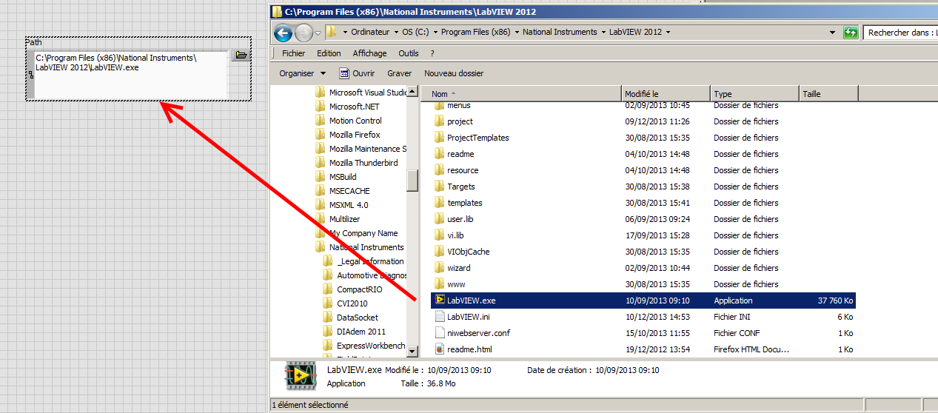
Task: Select Ordinateur in the address breadcrumb
Action: click(370, 32)
